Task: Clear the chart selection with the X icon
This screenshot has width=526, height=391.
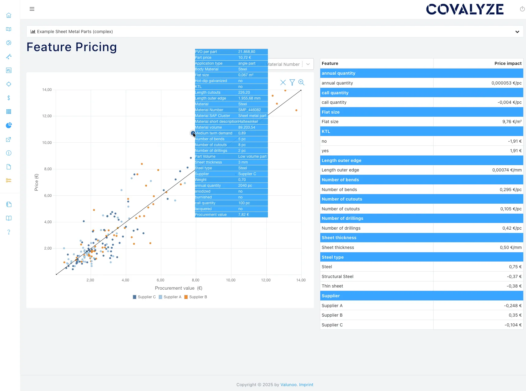Action: (283, 82)
